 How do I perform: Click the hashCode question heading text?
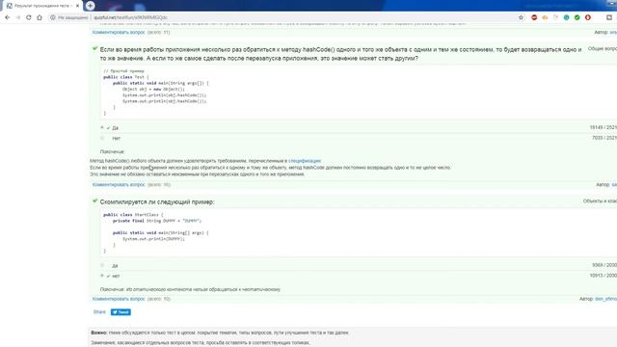tap(340, 54)
